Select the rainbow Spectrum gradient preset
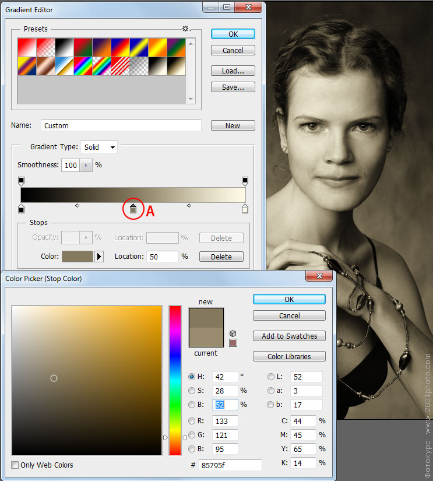Image resolution: width=433 pixels, height=481 pixels. point(83,66)
